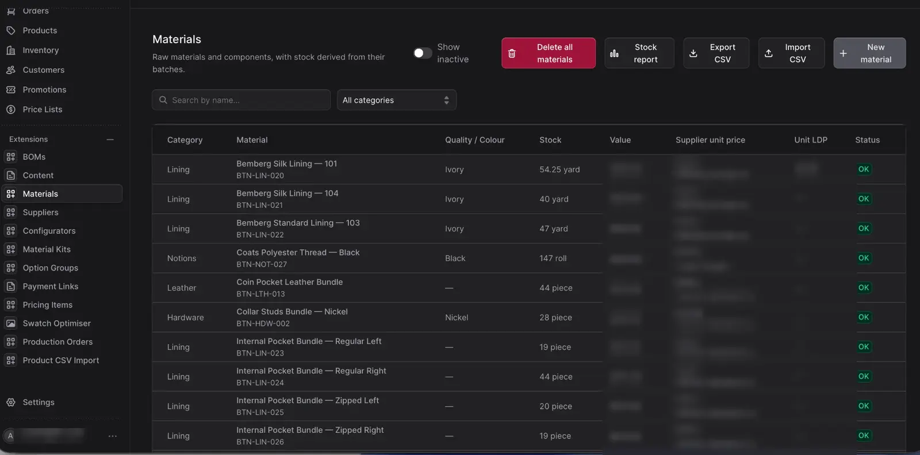Click the Promotions ticket icon
This screenshot has height=455, width=920.
point(11,90)
